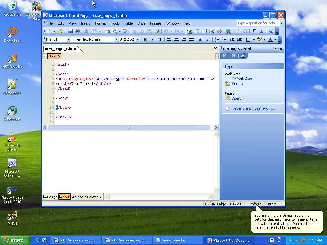Image resolution: width=327 pixels, height=245 pixels.
Task: Apply font color with A swatch
Action: (x=270, y=39)
